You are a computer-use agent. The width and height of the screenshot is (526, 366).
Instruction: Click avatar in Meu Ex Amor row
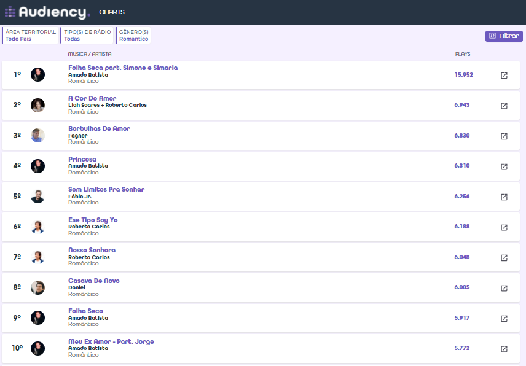coord(37,348)
